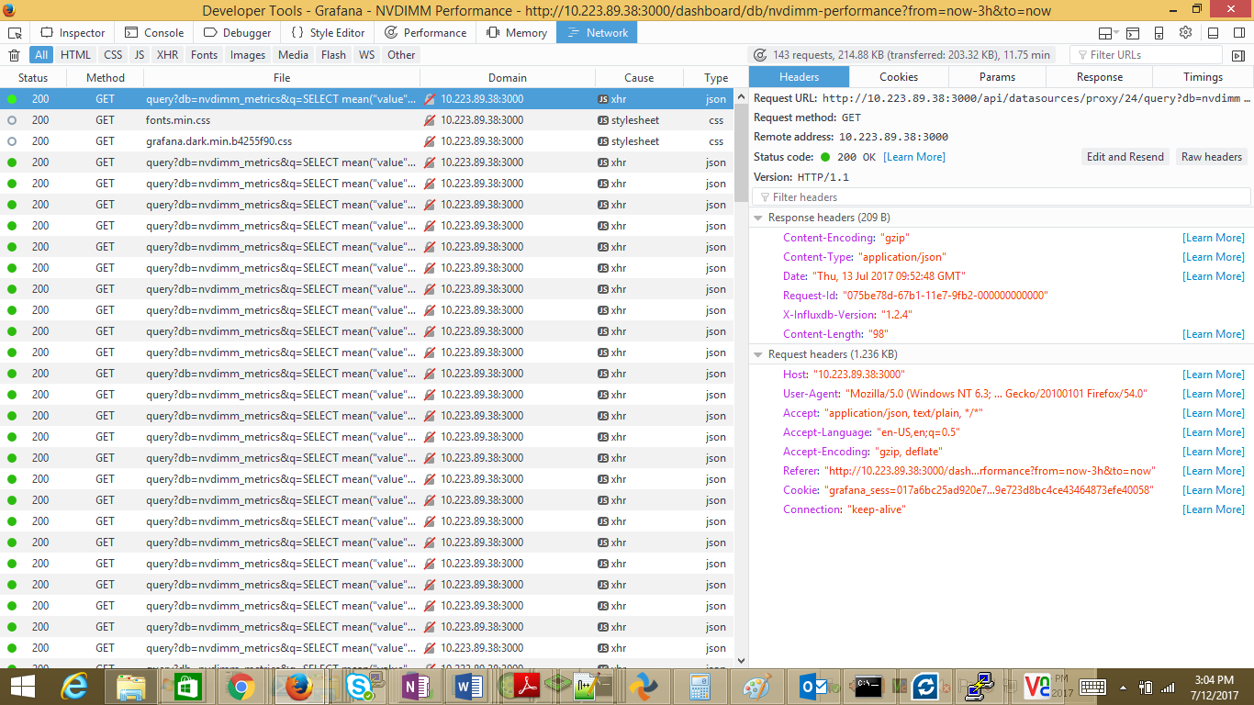The width and height of the screenshot is (1254, 705).
Task: Select the fonts.min.css request row
Action: pyautogui.click(x=367, y=120)
